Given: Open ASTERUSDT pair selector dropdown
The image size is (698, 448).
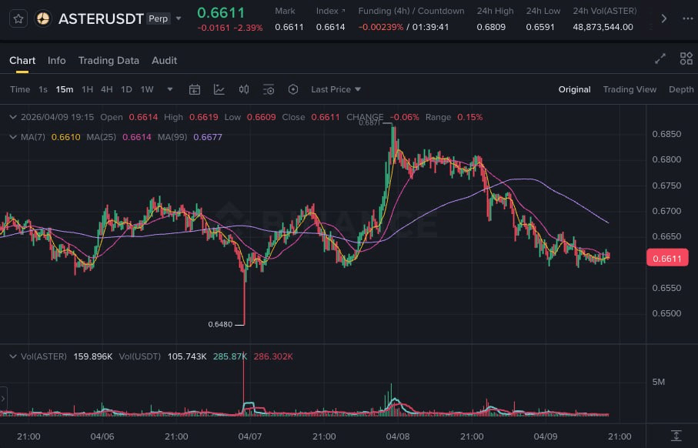Looking at the screenshot, I should (x=179, y=18).
